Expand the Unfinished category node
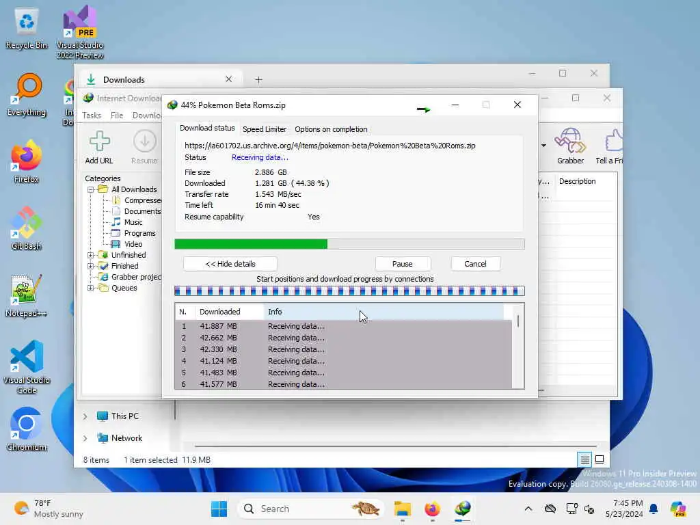This screenshot has height=525, width=700. tap(91, 255)
